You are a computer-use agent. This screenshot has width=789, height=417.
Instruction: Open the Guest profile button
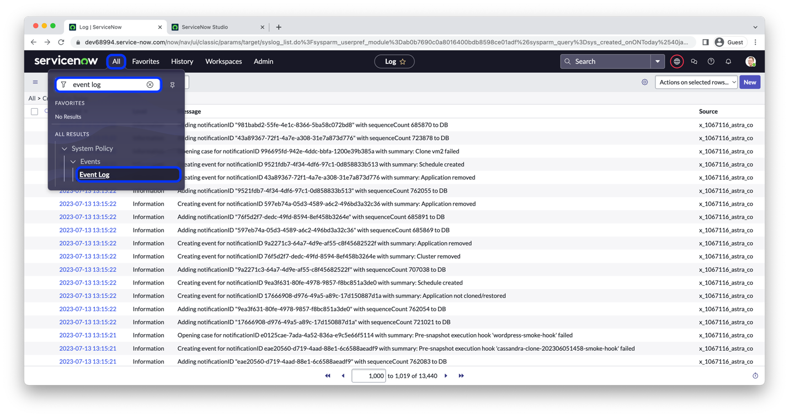click(729, 42)
